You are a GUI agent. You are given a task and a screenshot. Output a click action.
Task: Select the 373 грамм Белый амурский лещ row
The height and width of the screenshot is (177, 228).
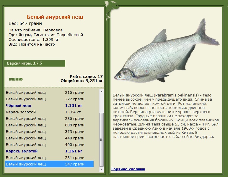pyautogui.click(x=49, y=131)
